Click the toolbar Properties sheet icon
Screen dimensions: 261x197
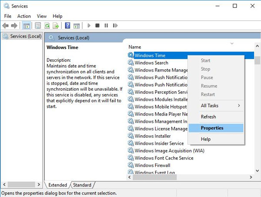38,26
